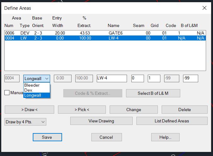Click the Name field containing LW-4

pos(112,78)
